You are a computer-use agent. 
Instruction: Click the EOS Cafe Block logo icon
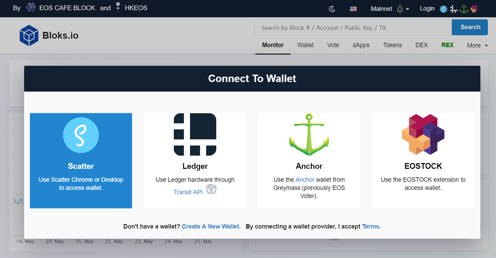[31, 8]
